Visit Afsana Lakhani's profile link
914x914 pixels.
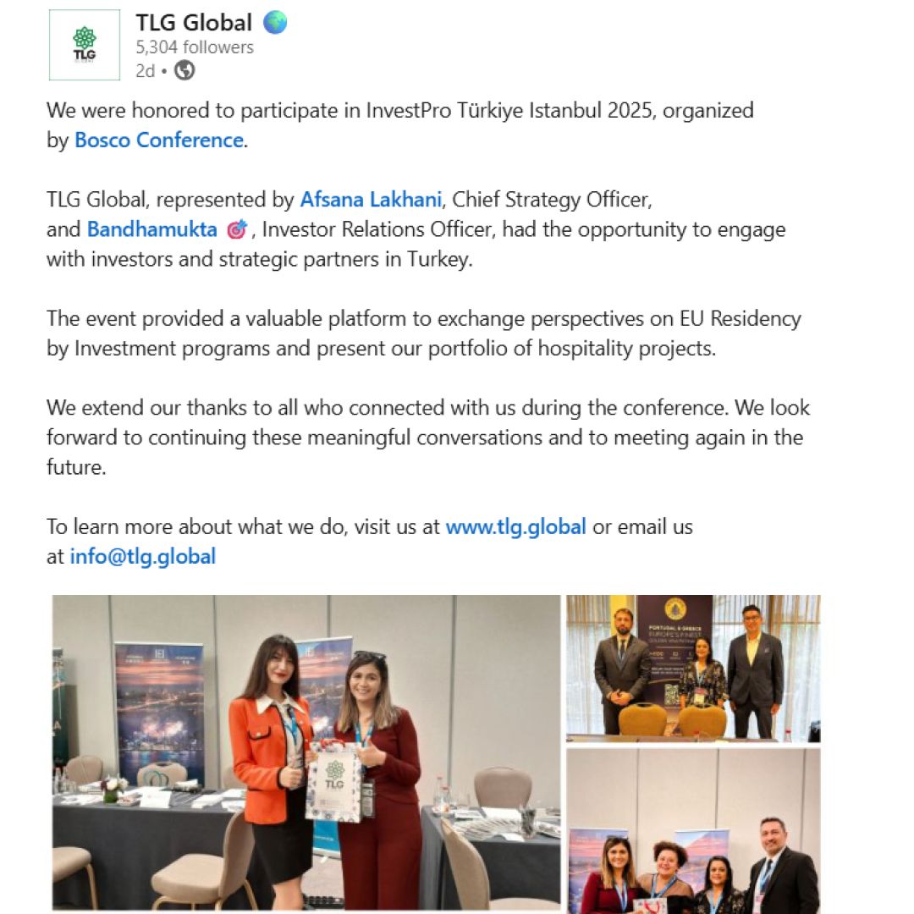[371, 201]
